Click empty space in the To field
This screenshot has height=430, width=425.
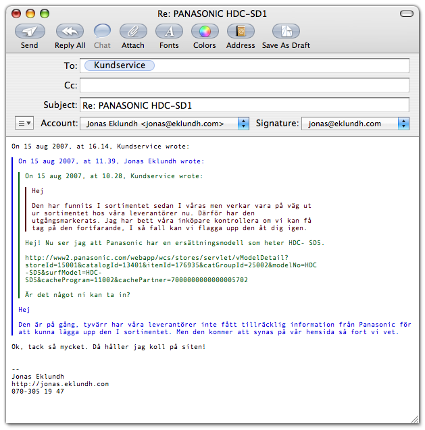click(x=284, y=65)
